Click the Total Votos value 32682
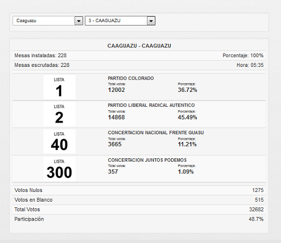 tap(256, 209)
